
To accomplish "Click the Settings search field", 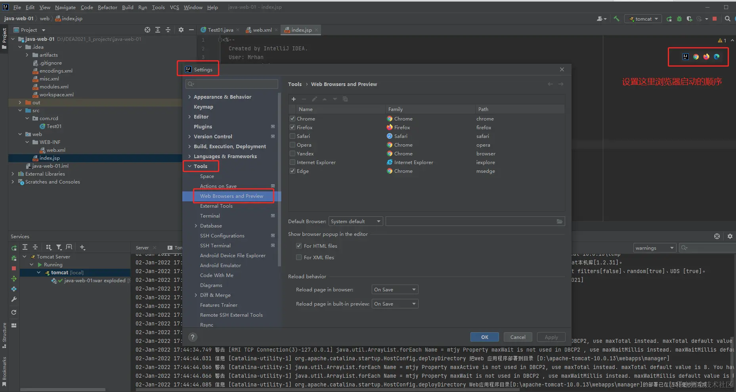I will (x=232, y=84).
